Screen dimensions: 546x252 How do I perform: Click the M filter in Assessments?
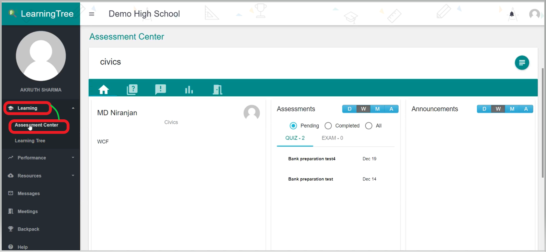(x=377, y=109)
